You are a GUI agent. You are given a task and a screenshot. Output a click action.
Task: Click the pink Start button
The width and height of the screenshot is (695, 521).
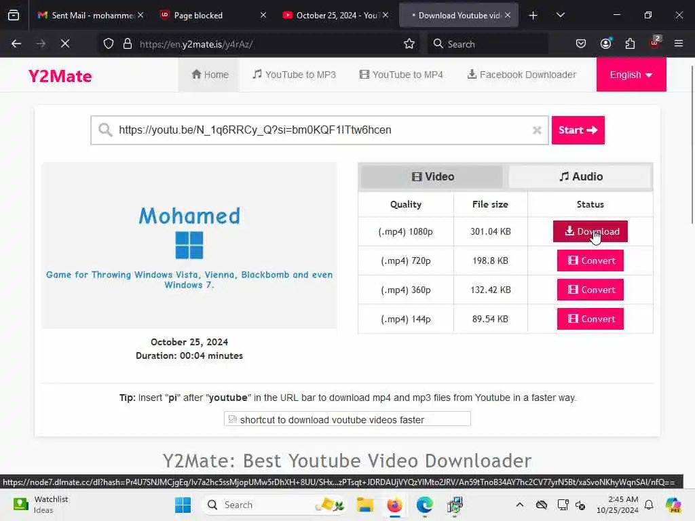(578, 130)
